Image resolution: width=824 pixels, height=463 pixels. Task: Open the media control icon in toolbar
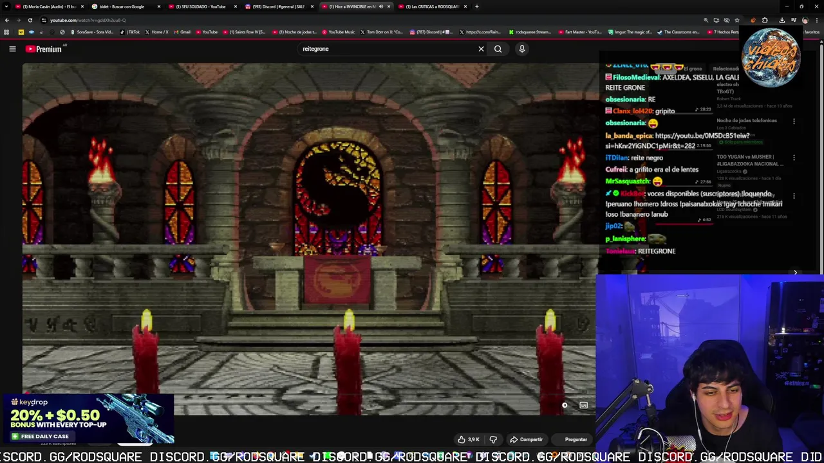[794, 20]
